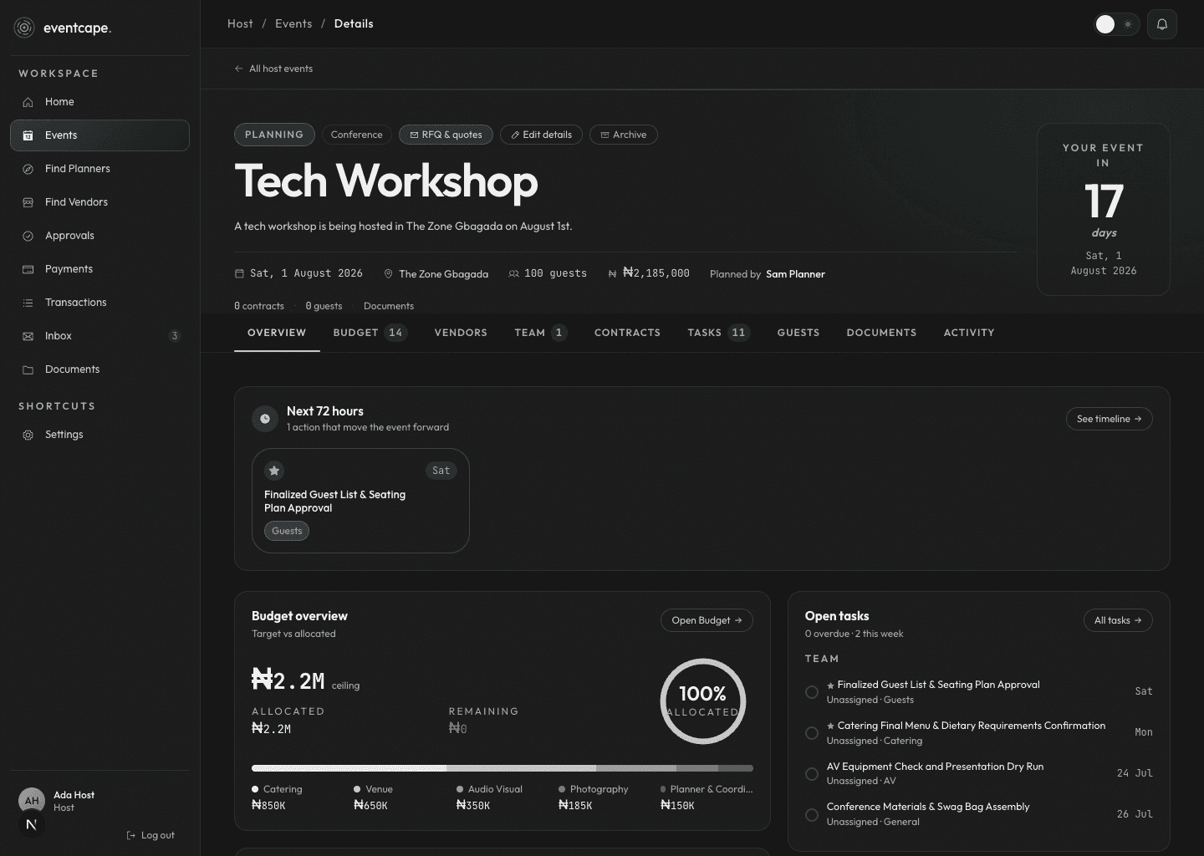
Task: Click the 17 days countdown card
Action: pos(1104,209)
